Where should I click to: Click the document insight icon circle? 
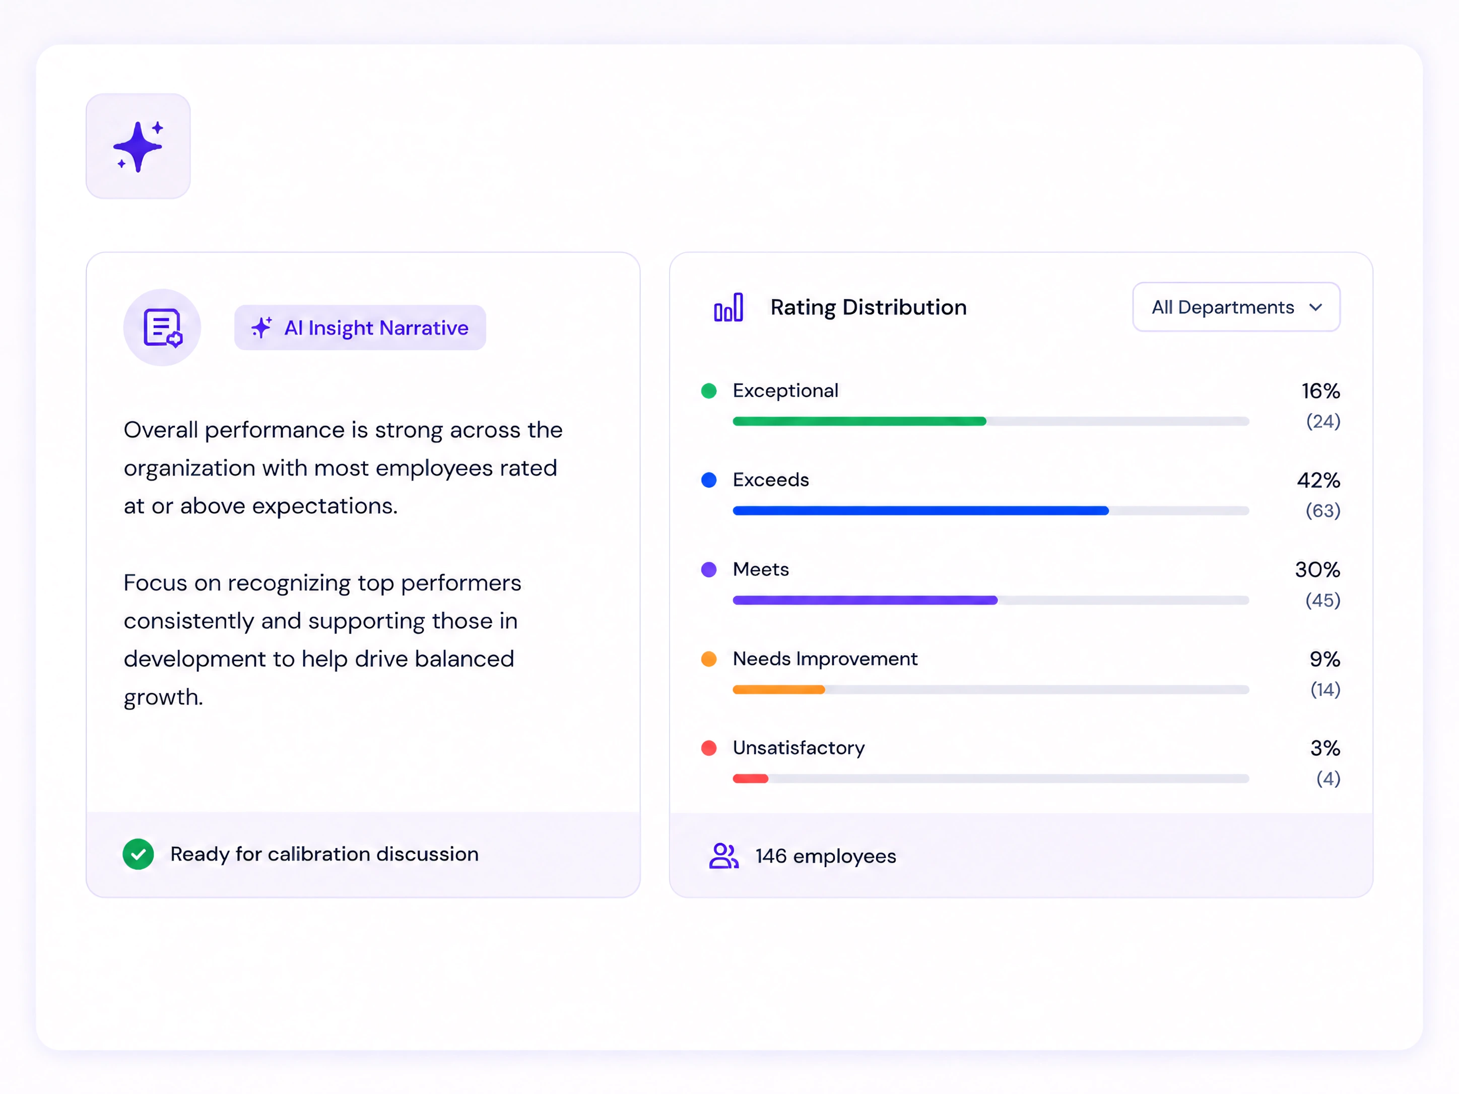tap(162, 327)
